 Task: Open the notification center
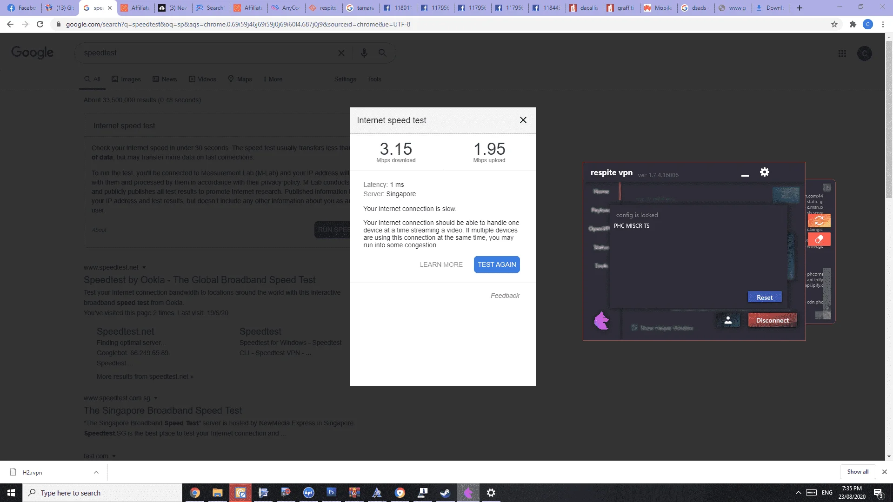pos(879,493)
